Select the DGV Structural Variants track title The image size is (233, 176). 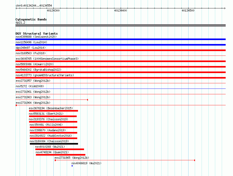pyautogui.click(x=37, y=34)
